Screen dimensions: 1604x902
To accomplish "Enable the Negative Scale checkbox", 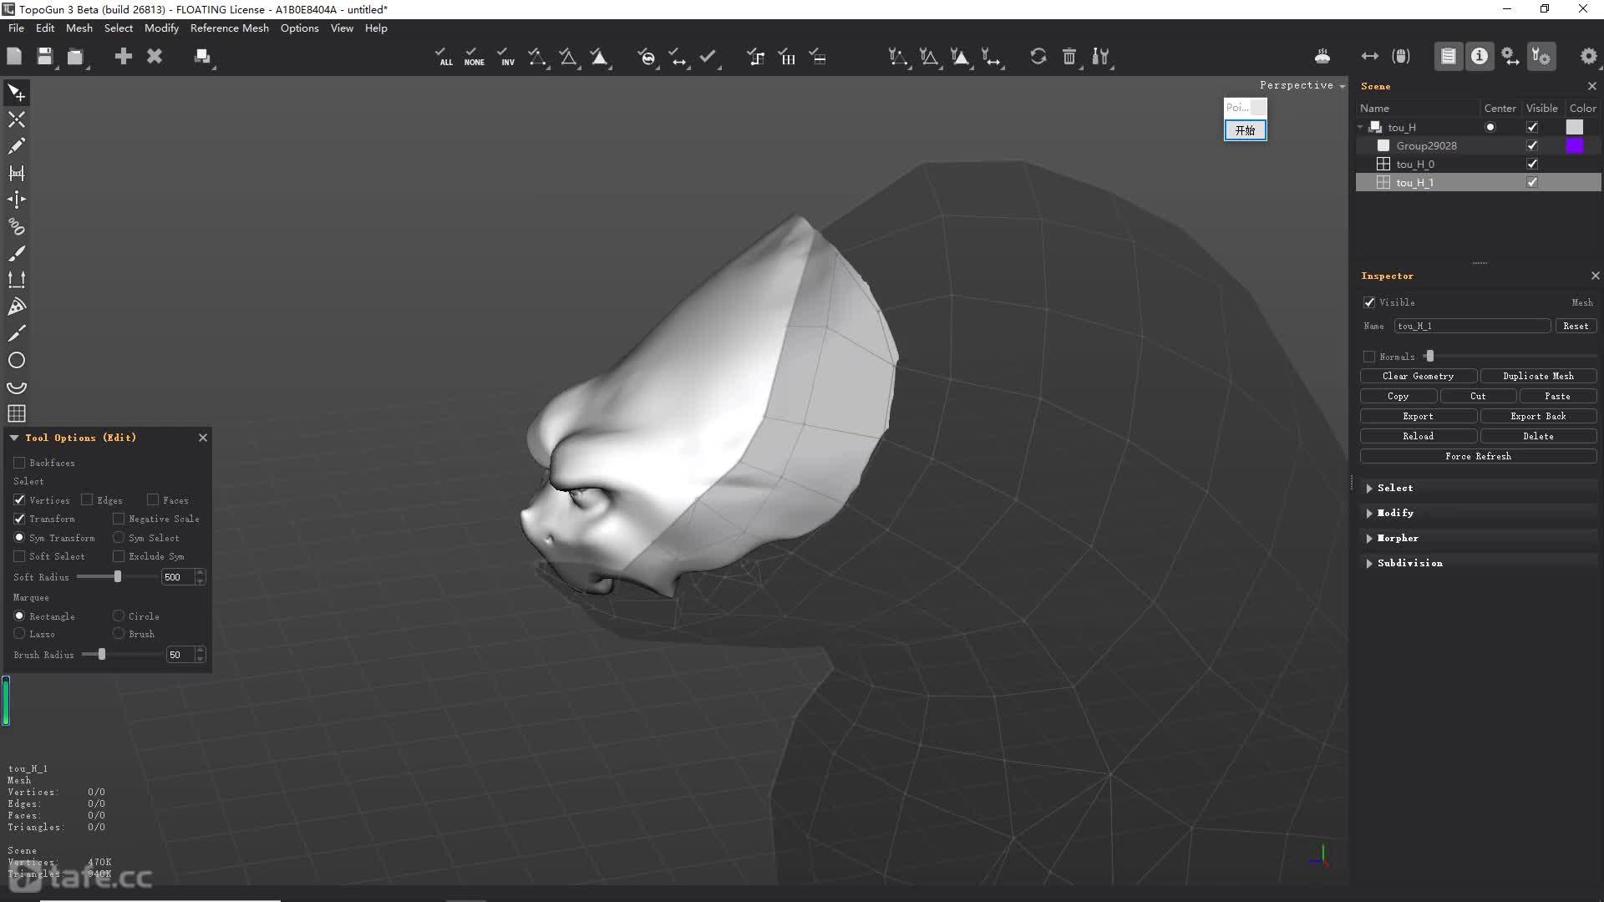I will click(119, 519).
